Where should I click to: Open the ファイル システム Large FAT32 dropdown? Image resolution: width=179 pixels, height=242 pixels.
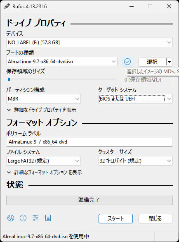click(43, 161)
